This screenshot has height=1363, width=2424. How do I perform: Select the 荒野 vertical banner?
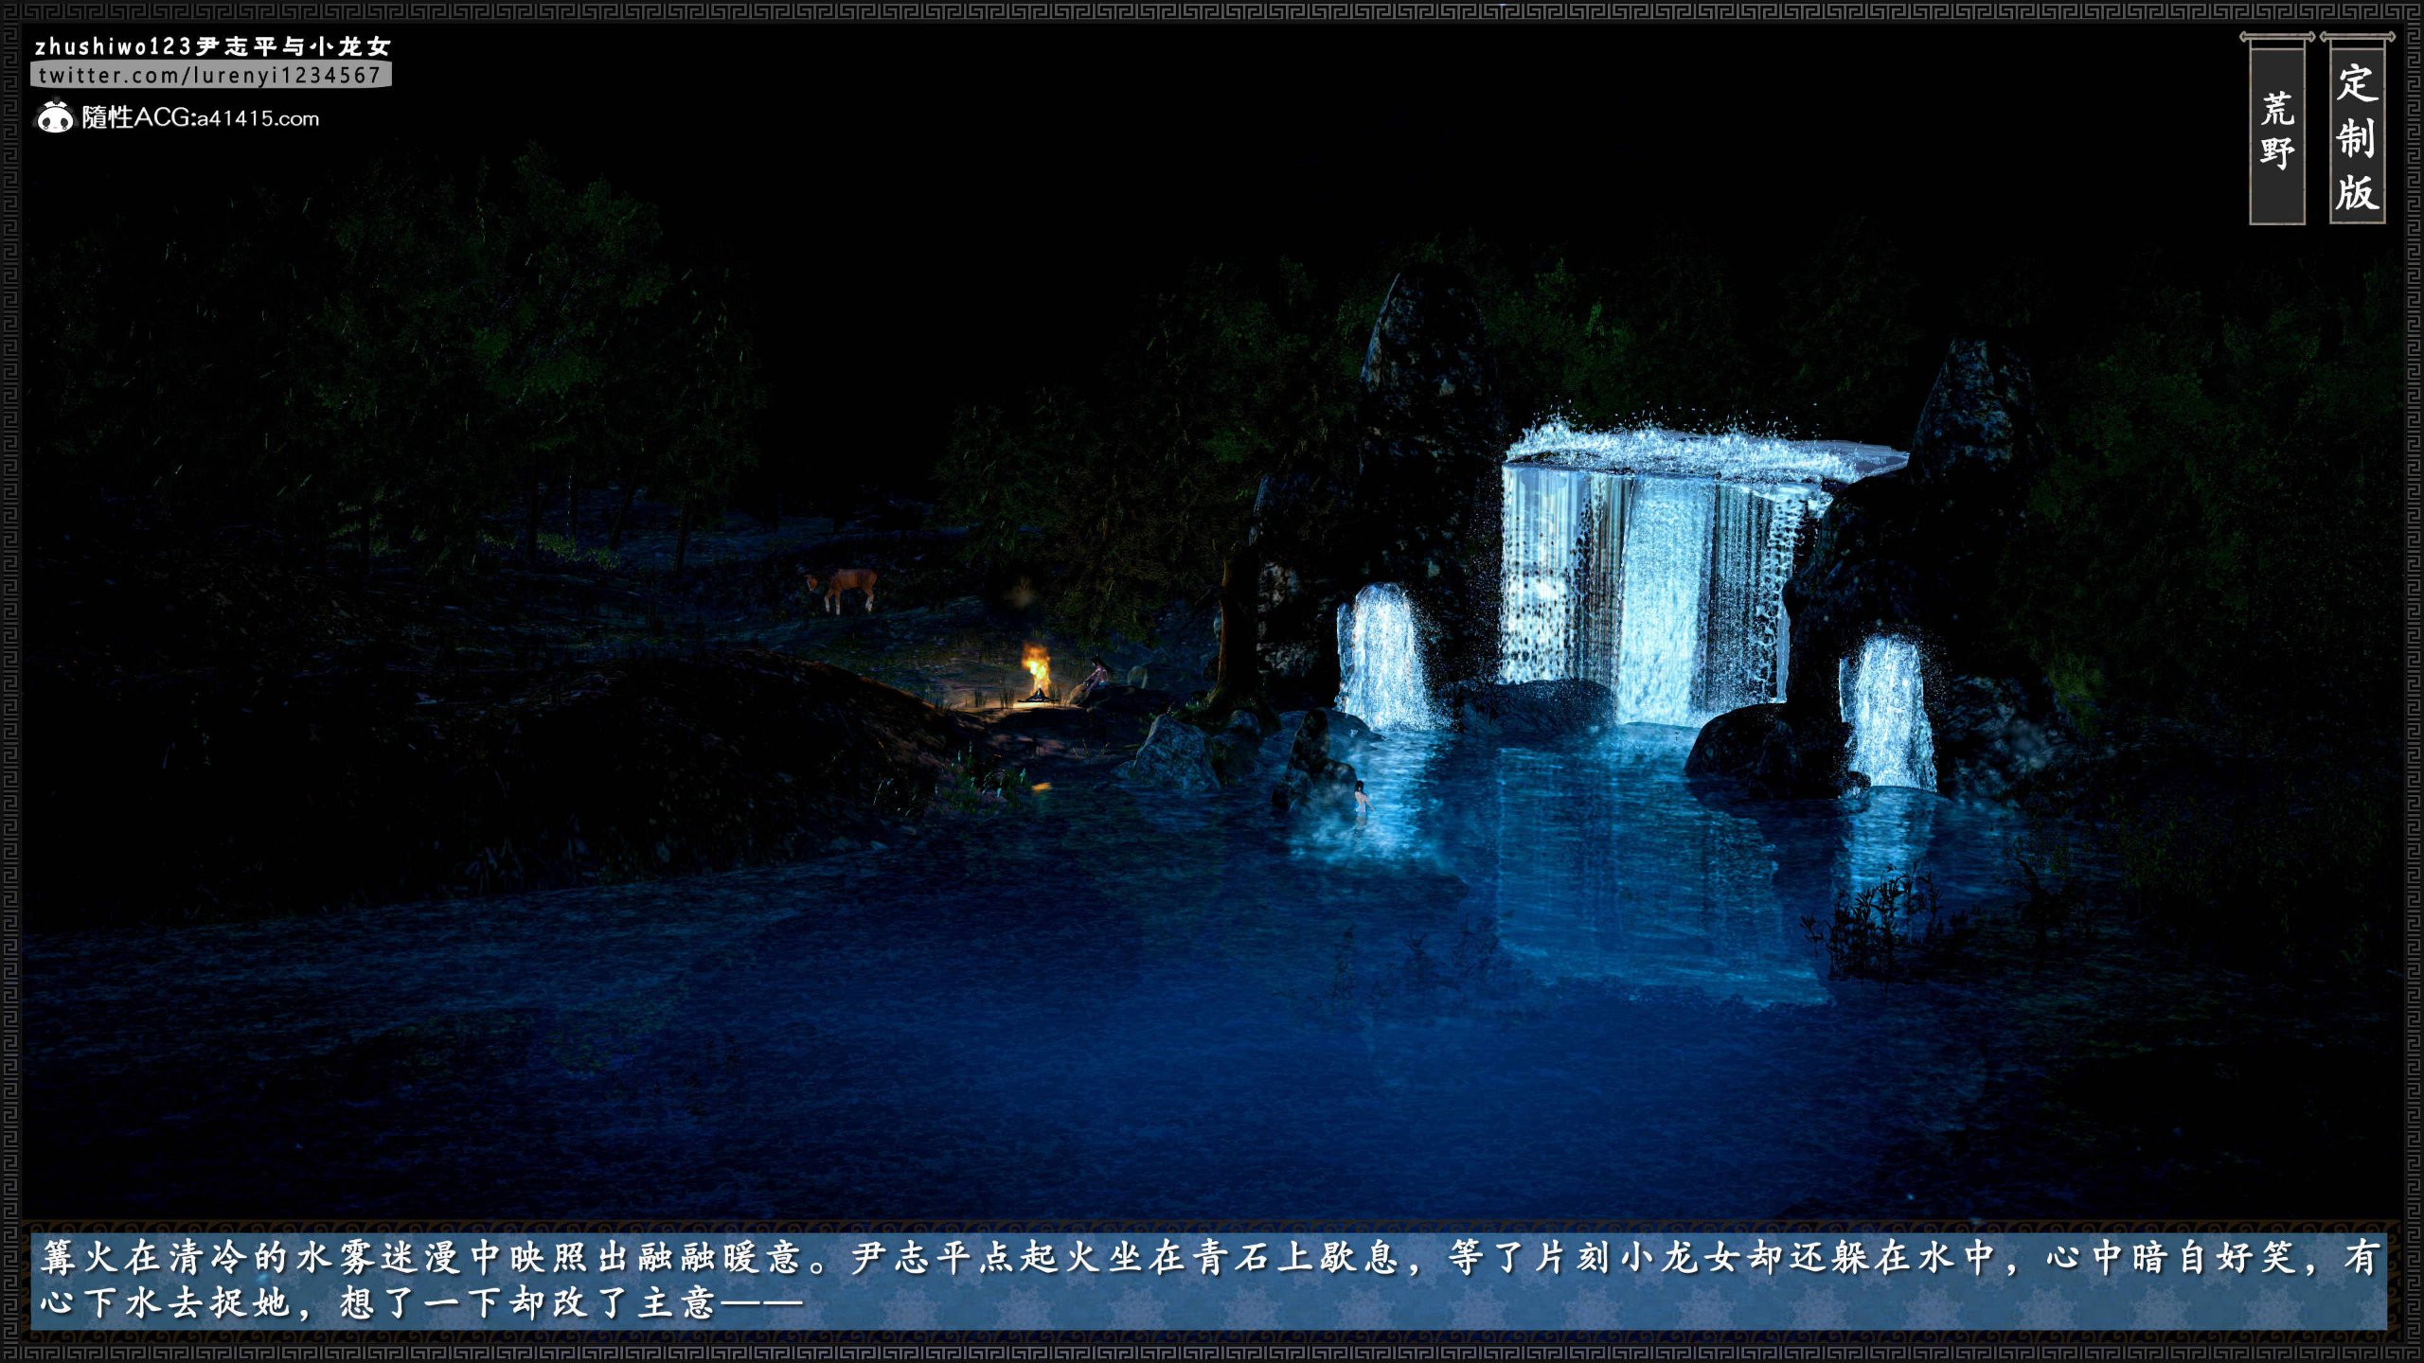[x=2276, y=131]
